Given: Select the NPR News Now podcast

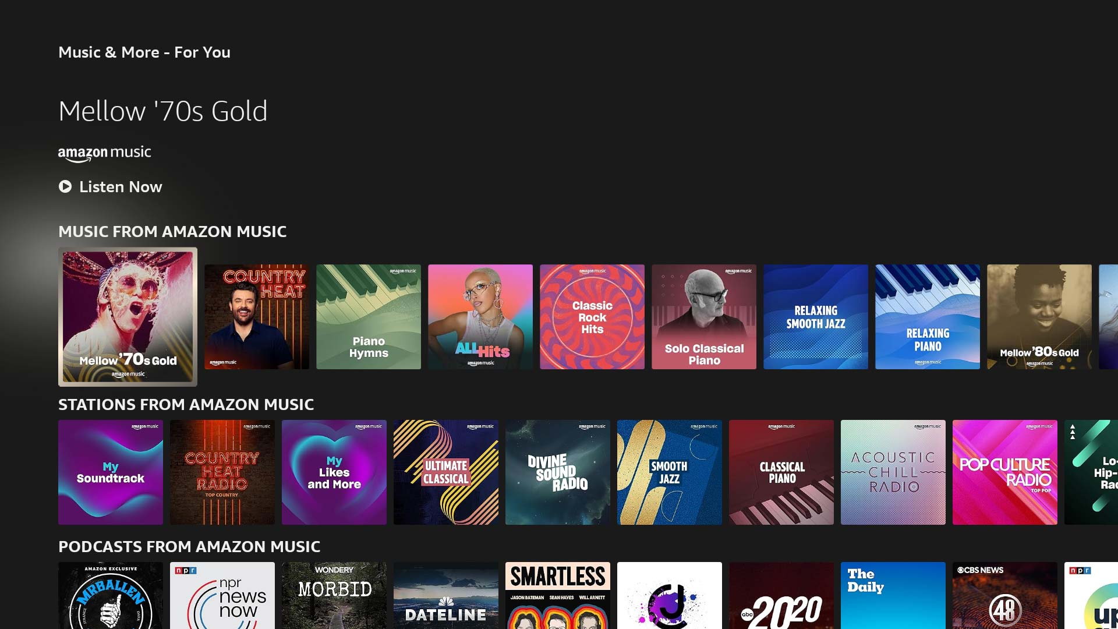Looking at the screenshot, I should [222, 595].
